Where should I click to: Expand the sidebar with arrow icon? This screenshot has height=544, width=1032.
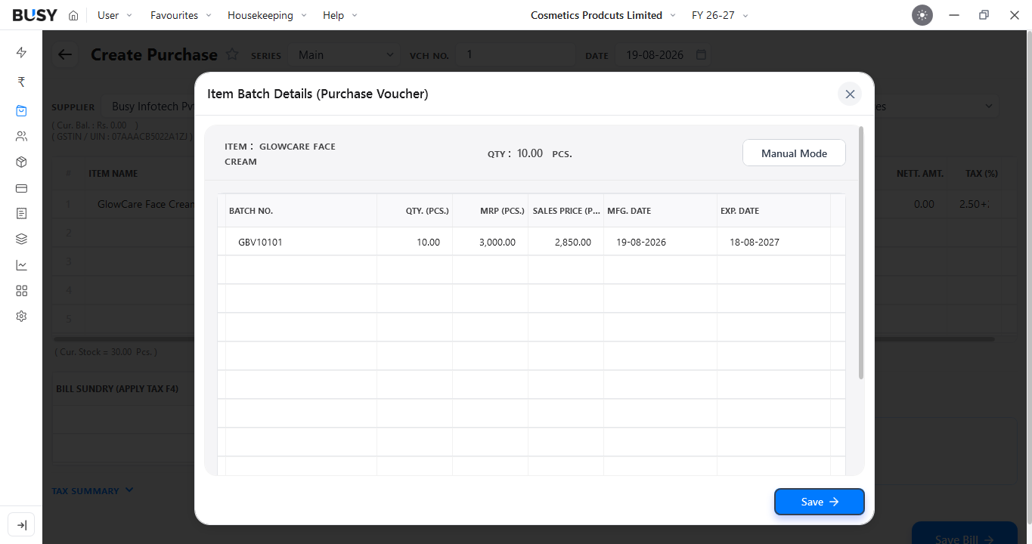click(x=21, y=525)
